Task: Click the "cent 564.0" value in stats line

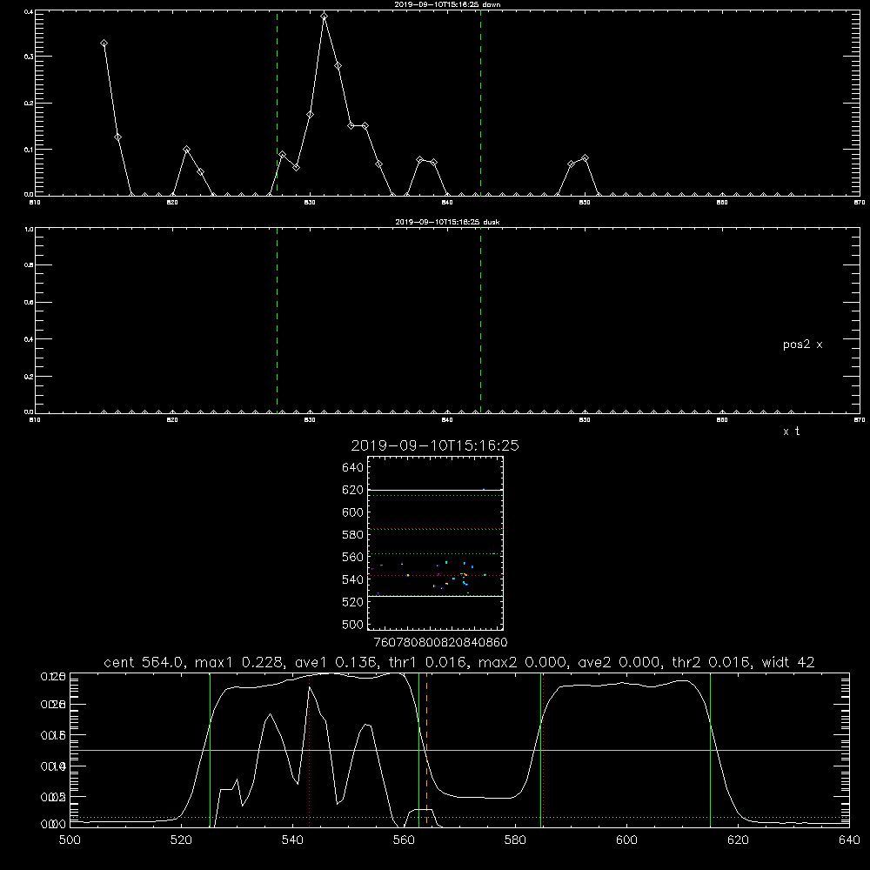Action: [x=144, y=662]
